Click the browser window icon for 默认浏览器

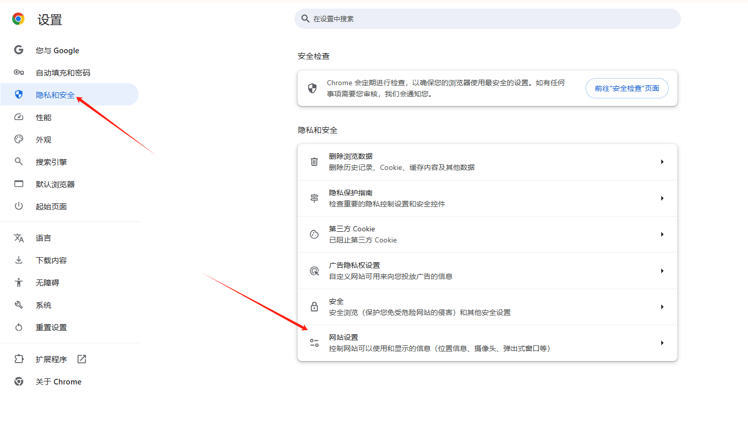[19, 184]
